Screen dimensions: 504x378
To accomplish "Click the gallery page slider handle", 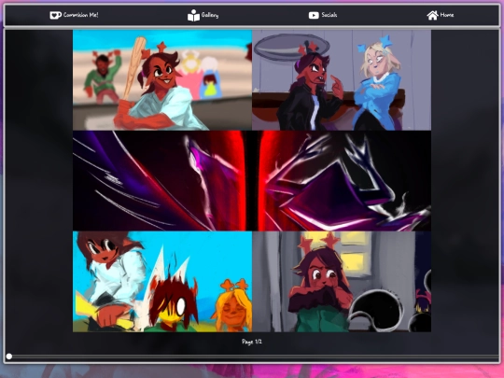I will (x=9, y=357).
